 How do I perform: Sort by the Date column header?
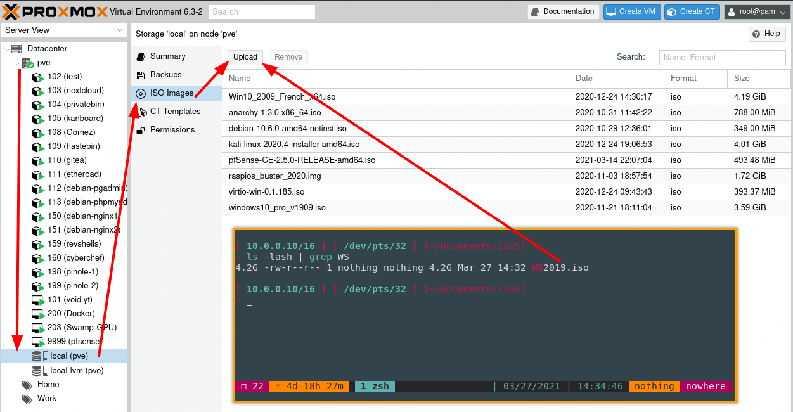click(616, 79)
